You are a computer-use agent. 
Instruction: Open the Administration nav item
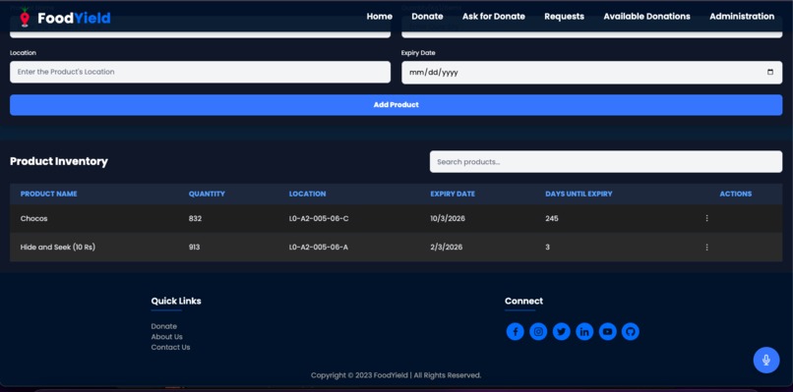[742, 16]
